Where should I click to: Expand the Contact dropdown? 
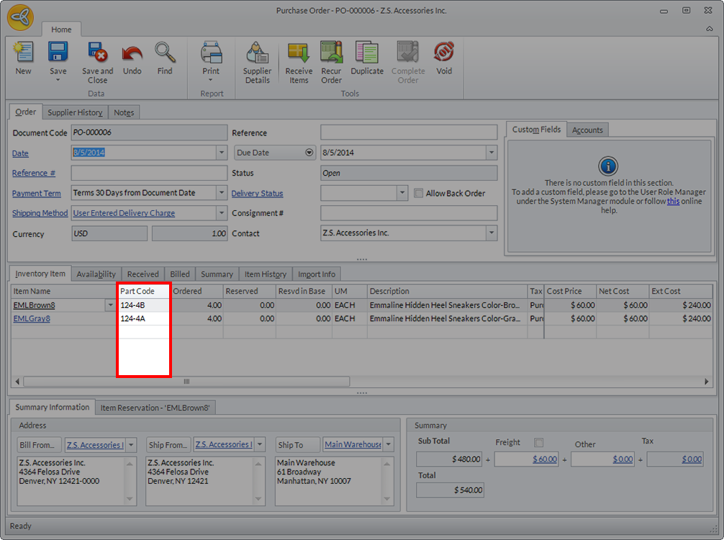point(491,233)
